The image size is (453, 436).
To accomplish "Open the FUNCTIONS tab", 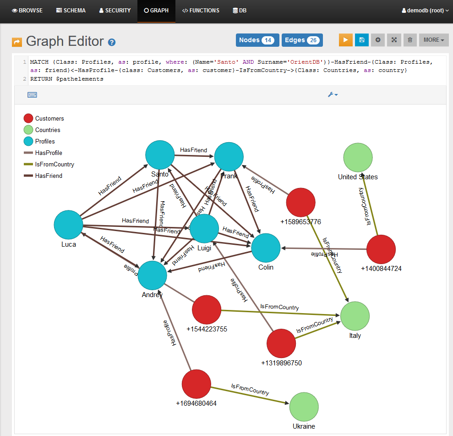I will coord(201,11).
